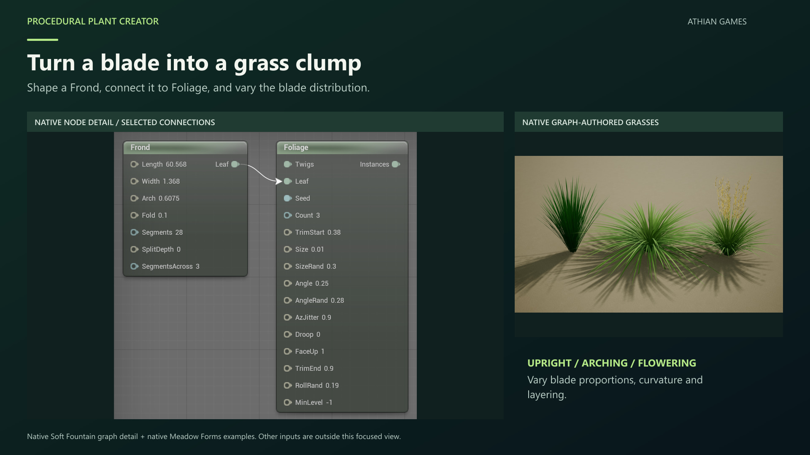Click the Width 1.368 value field

click(161, 181)
